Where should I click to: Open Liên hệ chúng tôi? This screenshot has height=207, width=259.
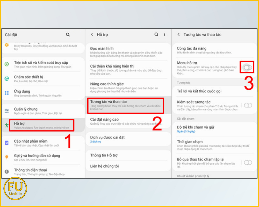point(104,166)
